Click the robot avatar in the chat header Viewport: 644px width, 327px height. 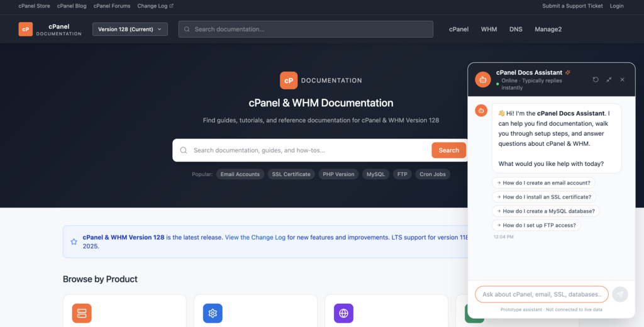point(483,80)
